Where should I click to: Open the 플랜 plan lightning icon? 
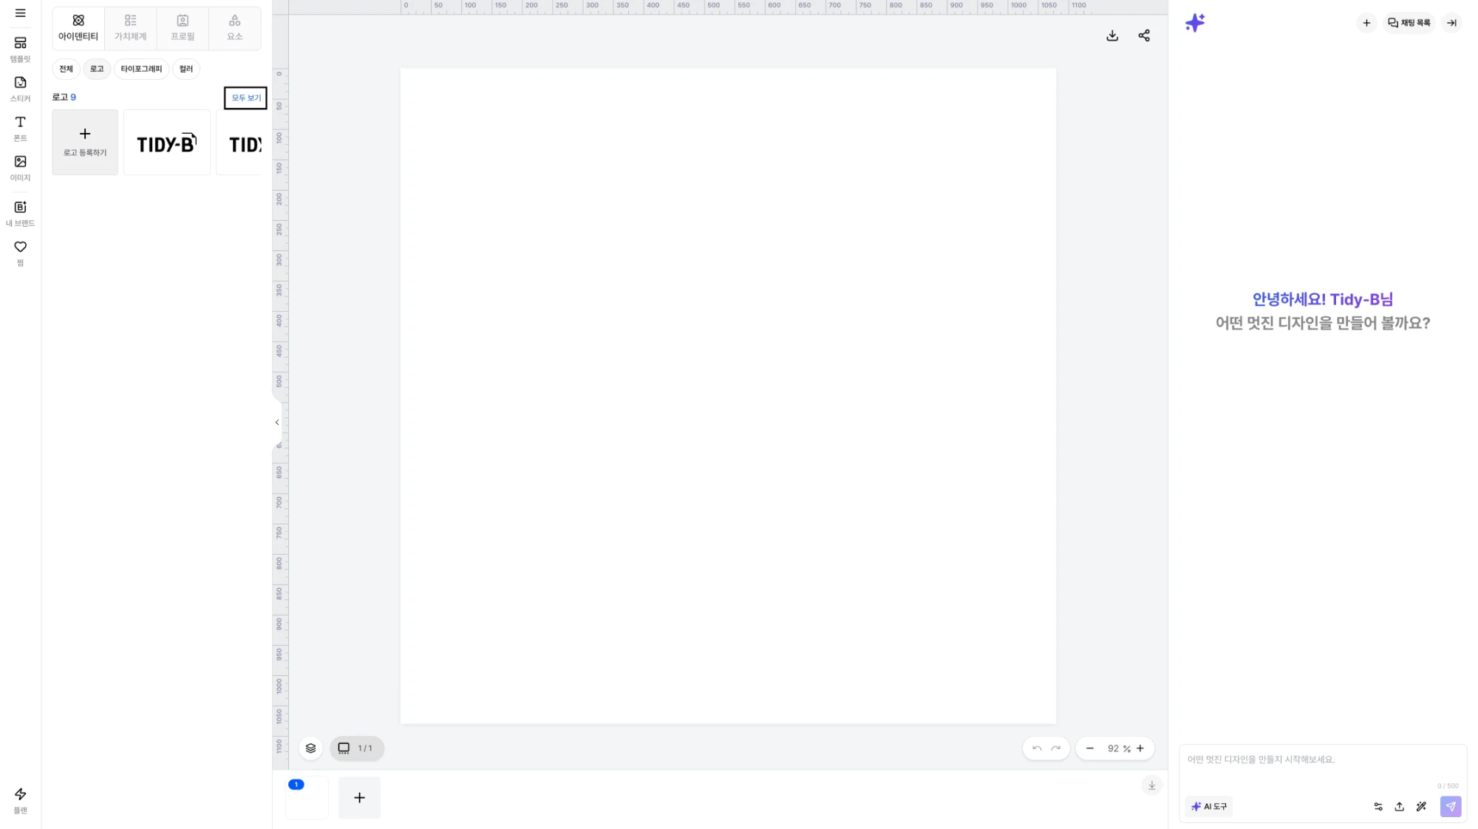[20, 800]
